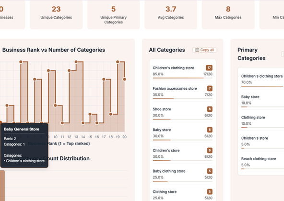Click the count badge next to Baby store

click(x=210, y=130)
